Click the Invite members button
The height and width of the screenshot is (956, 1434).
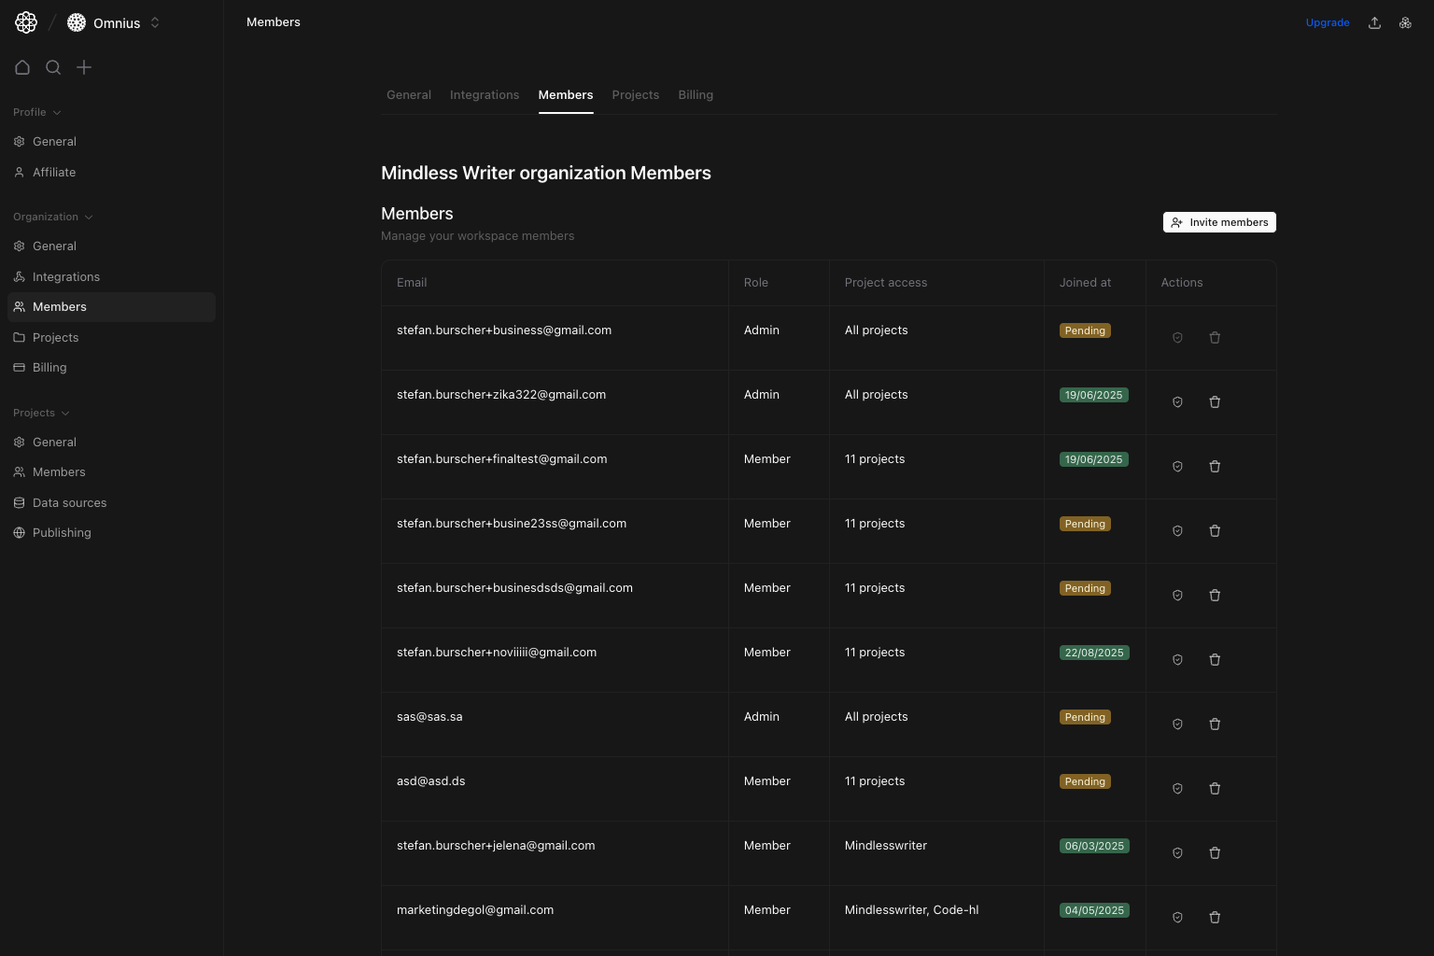1219,222
